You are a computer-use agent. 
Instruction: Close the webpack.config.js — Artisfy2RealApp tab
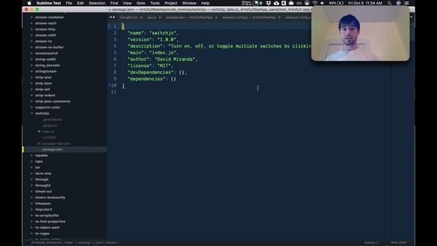point(279,17)
